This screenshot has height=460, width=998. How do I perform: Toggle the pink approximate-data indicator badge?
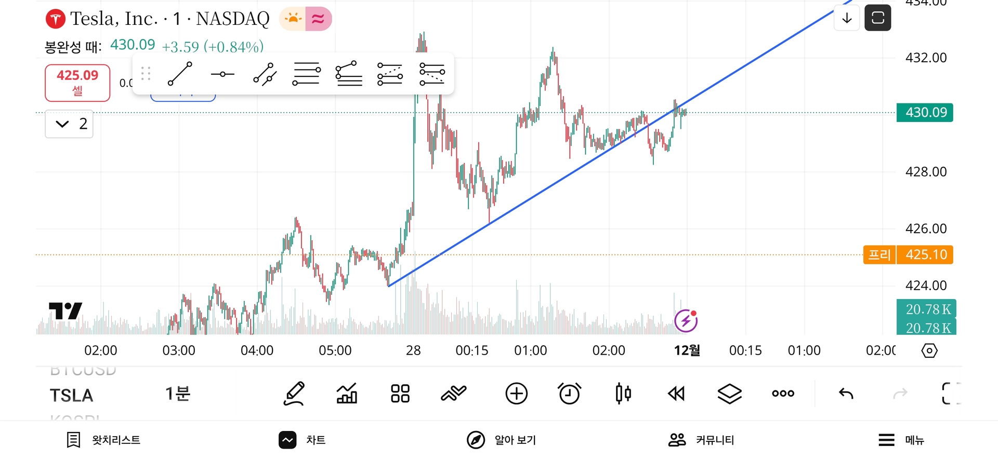pos(318,19)
